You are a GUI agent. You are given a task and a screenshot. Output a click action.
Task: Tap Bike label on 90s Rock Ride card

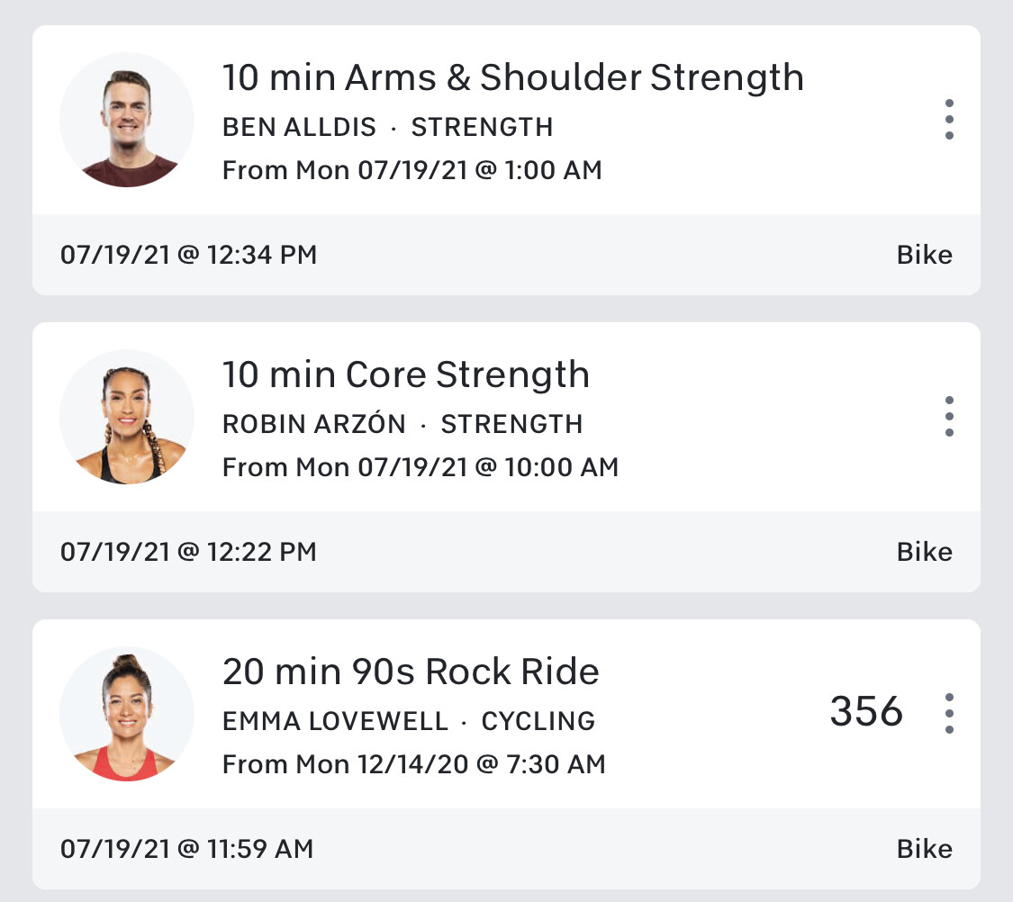pos(924,849)
